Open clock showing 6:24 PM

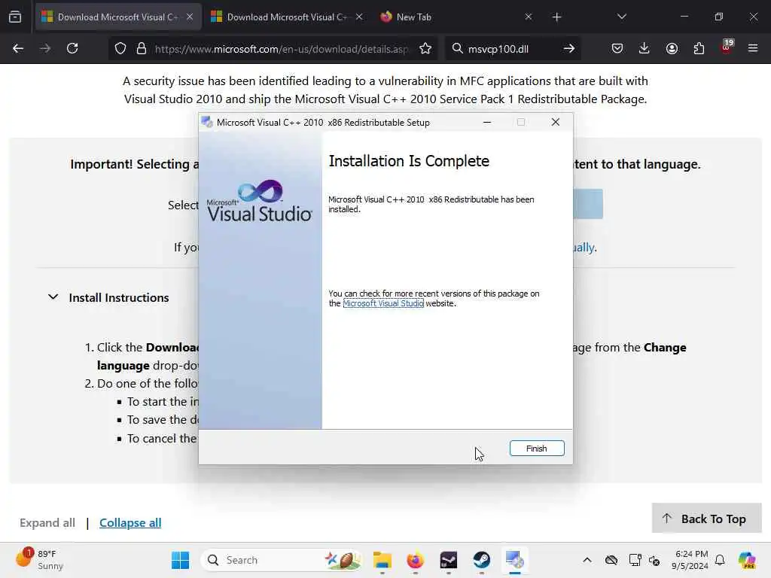tap(691, 560)
